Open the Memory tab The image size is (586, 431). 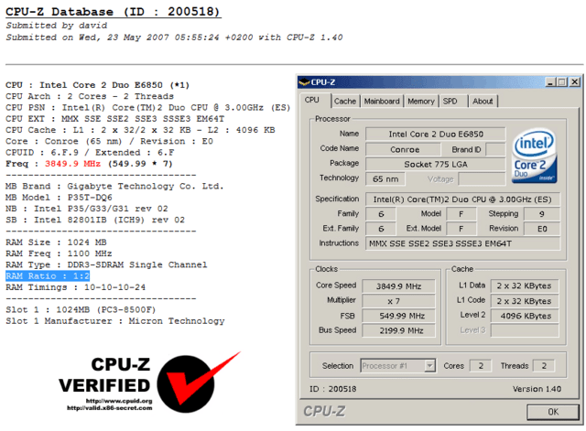[421, 102]
